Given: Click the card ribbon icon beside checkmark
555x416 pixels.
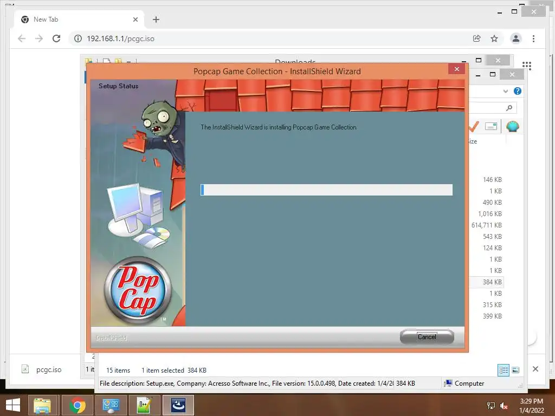Looking at the screenshot, I should coord(491,126).
